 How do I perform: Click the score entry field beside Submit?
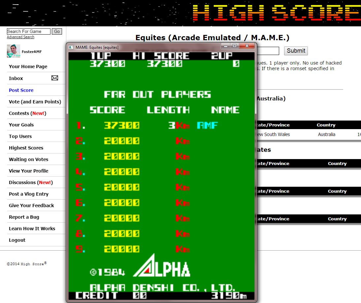click(x=268, y=51)
